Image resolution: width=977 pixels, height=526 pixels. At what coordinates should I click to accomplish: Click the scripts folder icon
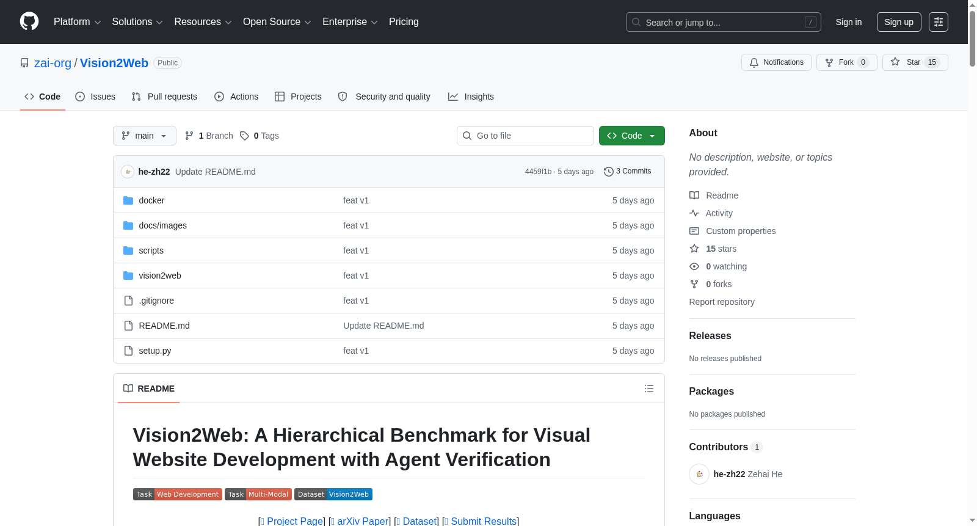point(128,250)
